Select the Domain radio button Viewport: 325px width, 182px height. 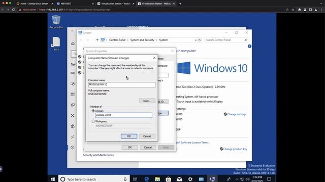click(x=93, y=111)
